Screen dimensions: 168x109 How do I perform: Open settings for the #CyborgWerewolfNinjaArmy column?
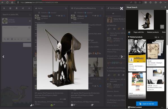coord(102,8)
